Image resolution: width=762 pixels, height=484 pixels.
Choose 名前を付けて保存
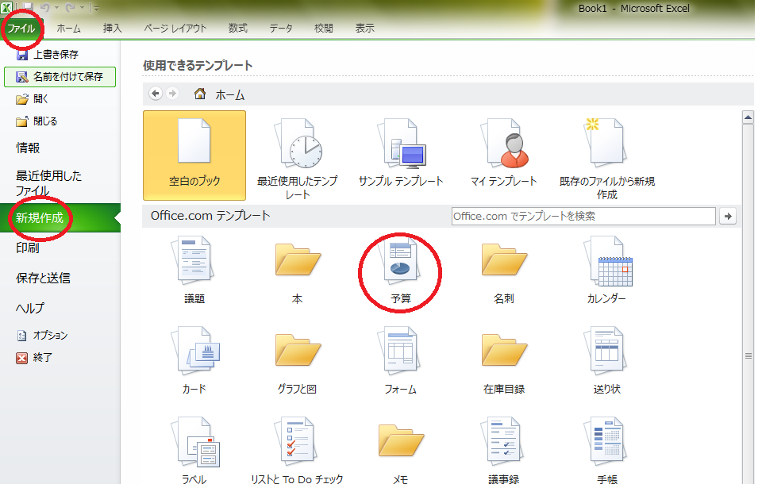click(x=60, y=77)
